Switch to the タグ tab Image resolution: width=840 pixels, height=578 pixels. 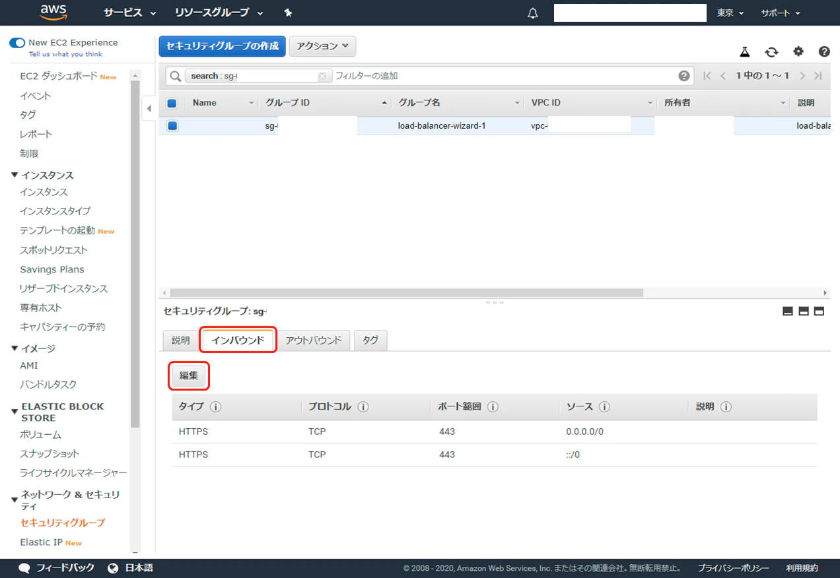(x=370, y=340)
